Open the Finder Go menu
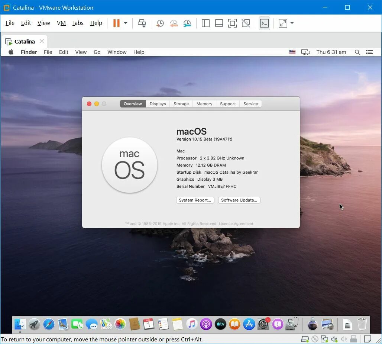The height and width of the screenshot is (344, 382). [97, 52]
